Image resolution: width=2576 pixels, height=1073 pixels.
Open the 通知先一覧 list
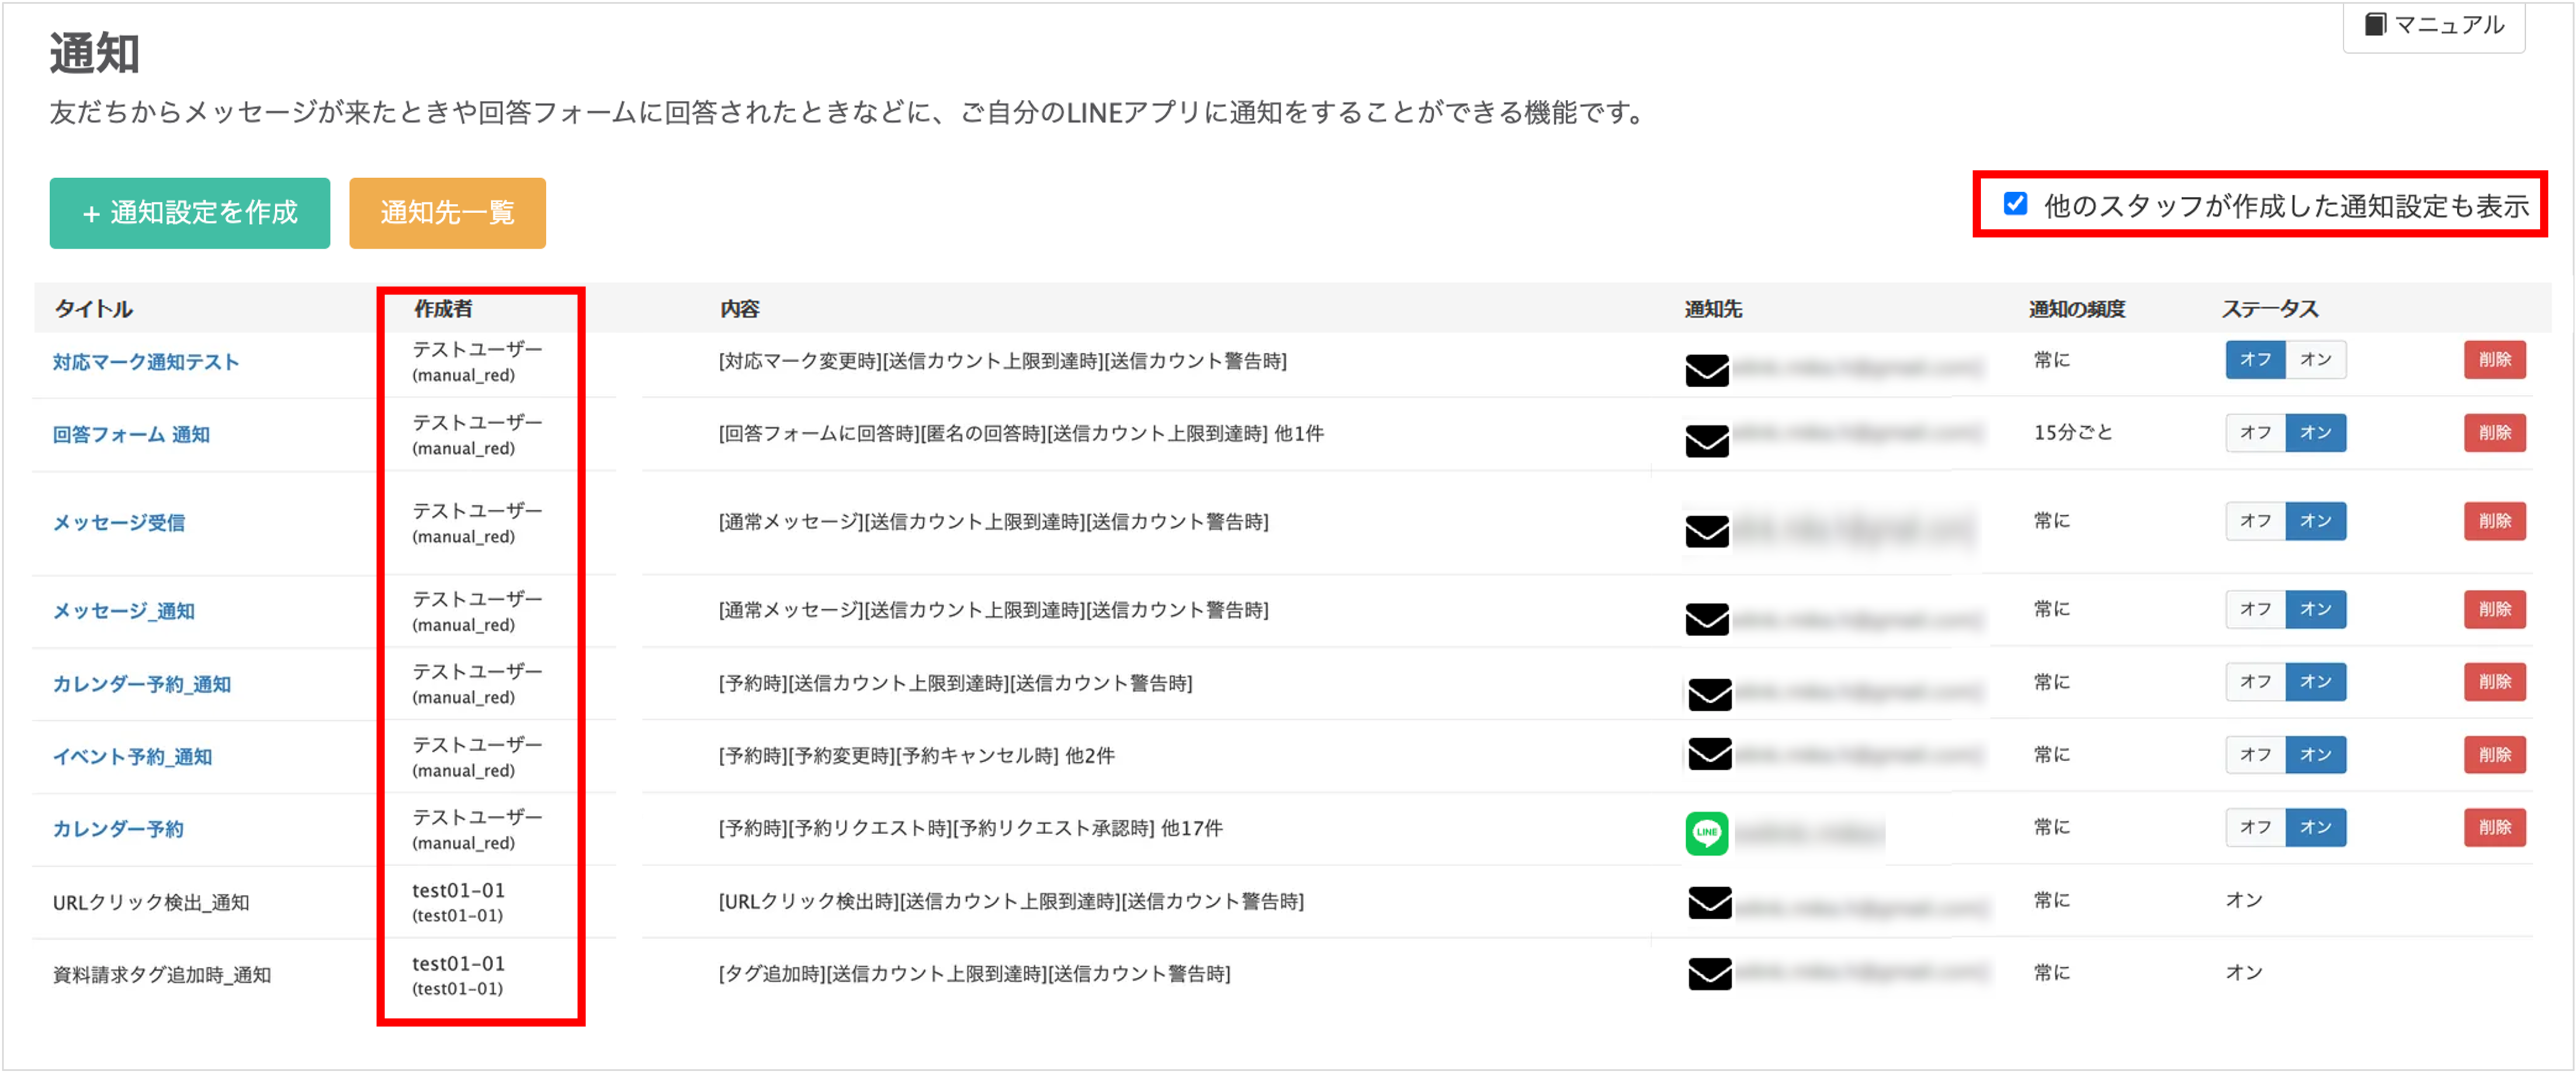(x=447, y=212)
